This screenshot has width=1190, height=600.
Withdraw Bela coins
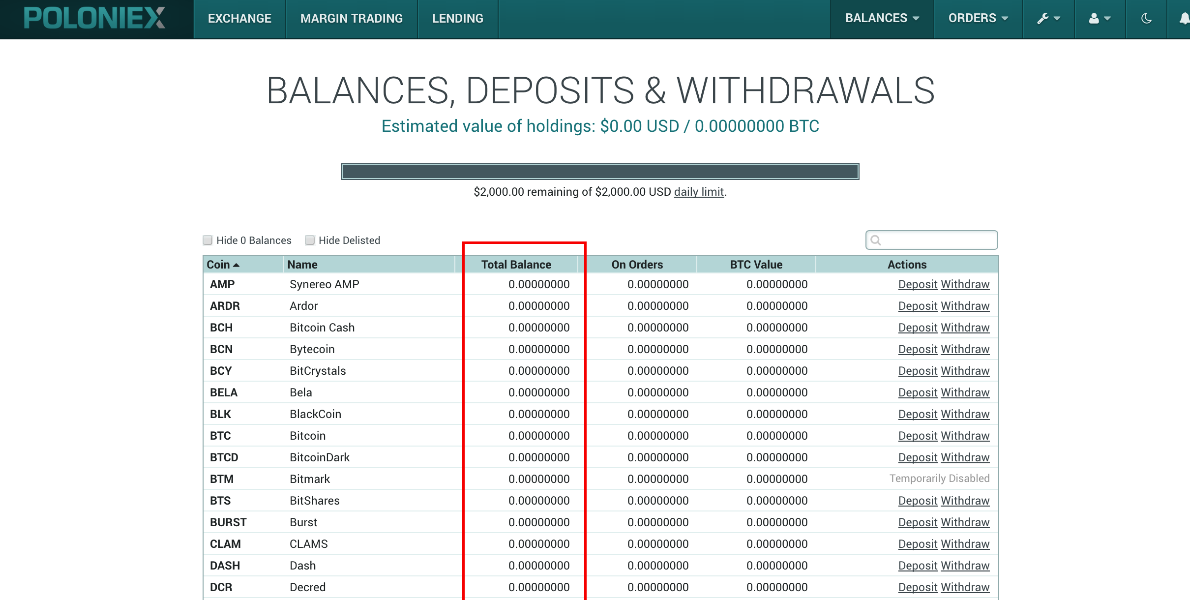pyautogui.click(x=965, y=392)
